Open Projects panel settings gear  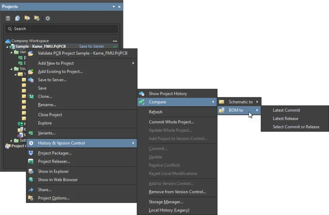click(x=48, y=18)
